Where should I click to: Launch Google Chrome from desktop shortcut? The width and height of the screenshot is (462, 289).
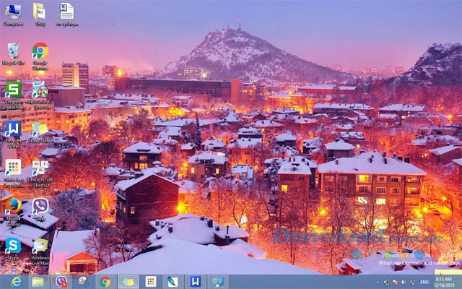[40, 56]
